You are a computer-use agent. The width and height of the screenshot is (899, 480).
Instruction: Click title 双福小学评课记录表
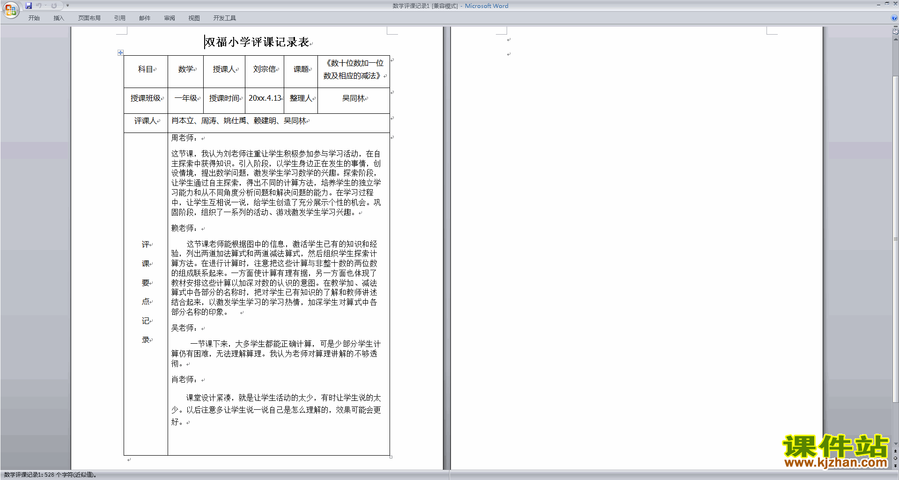tap(257, 42)
